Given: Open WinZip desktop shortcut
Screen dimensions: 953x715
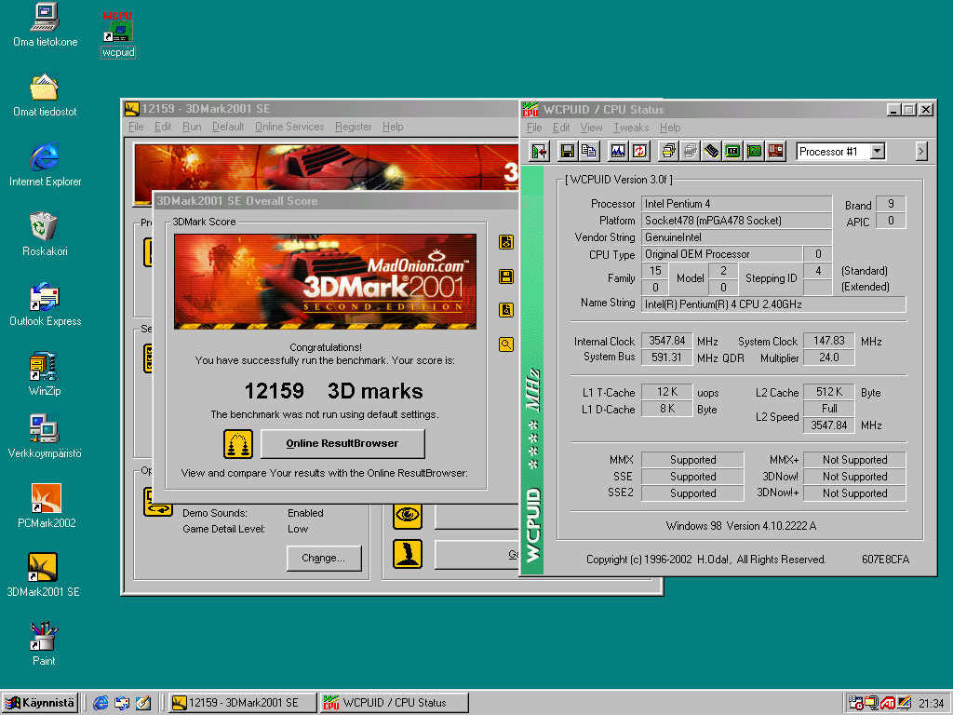Looking at the screenshot, I should pos(45,374).
